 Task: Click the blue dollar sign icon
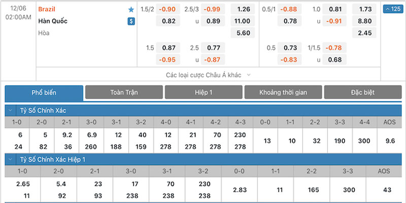(x=131, y=21)
